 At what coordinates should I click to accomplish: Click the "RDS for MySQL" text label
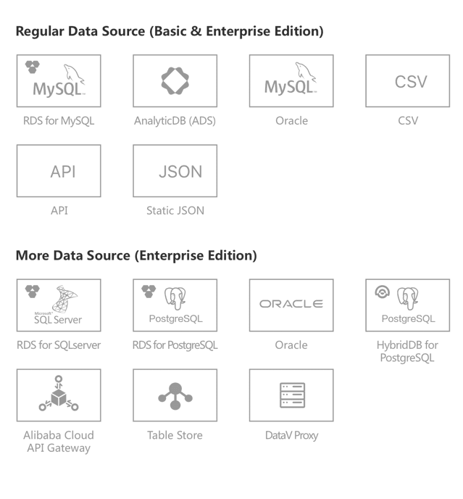click(x=59, y=121)
